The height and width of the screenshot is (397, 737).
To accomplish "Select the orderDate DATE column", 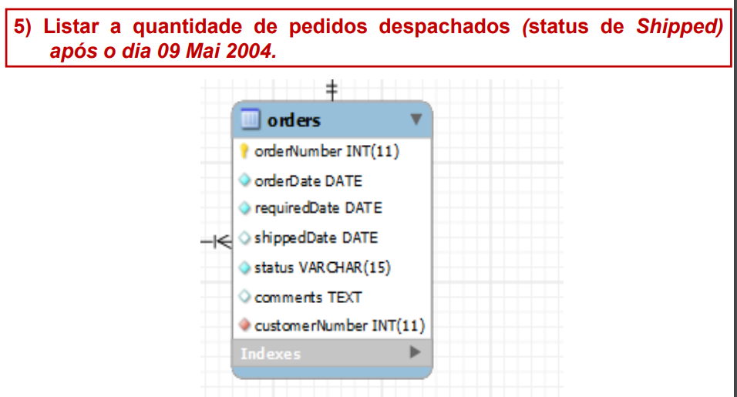I will [308, 181].
